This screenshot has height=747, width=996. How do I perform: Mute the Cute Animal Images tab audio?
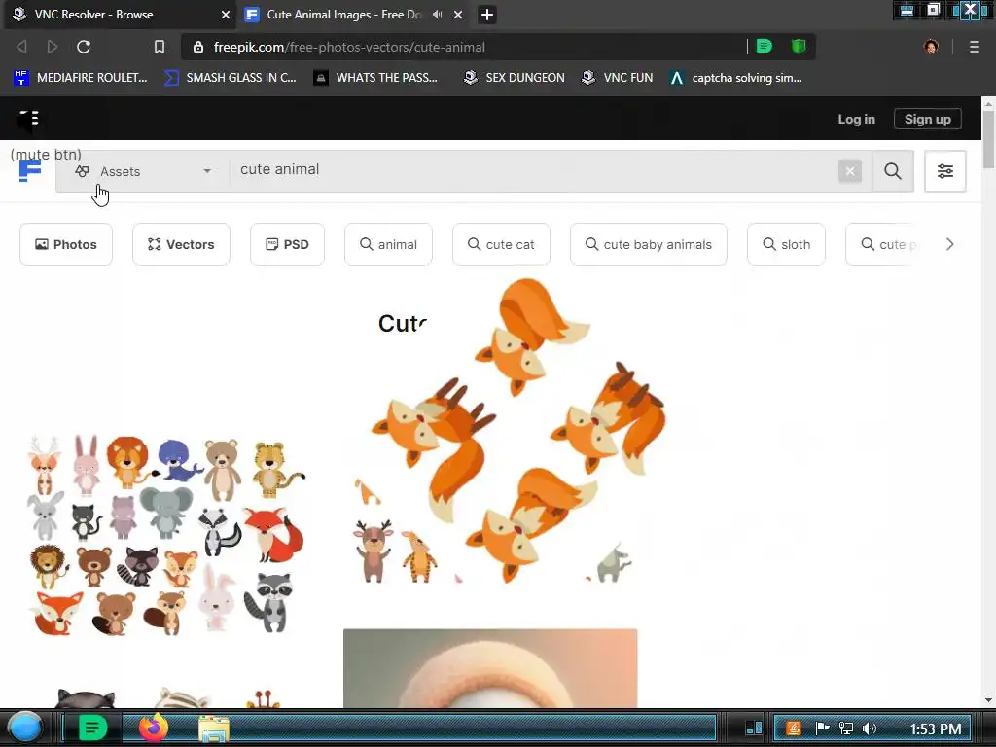click(437, 14)
